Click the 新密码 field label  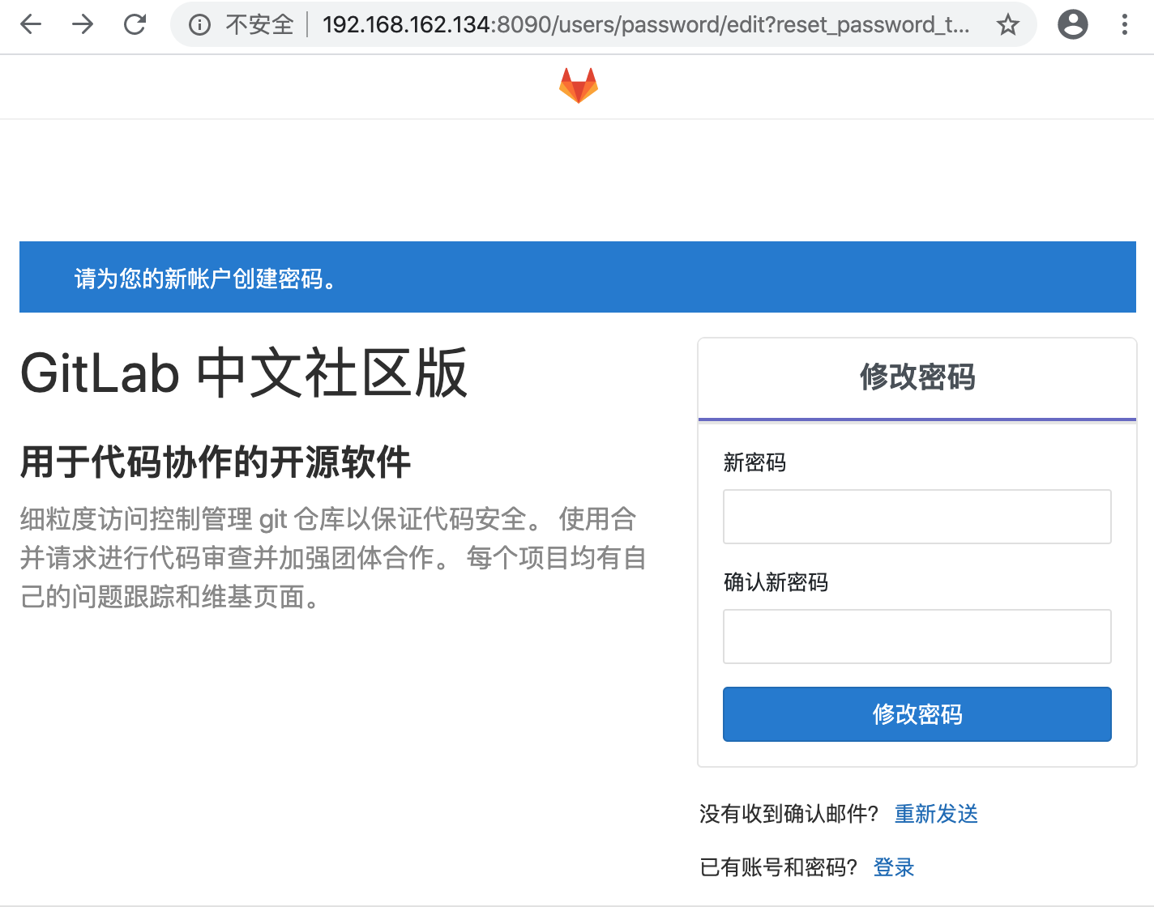click(x=754, y=462)
